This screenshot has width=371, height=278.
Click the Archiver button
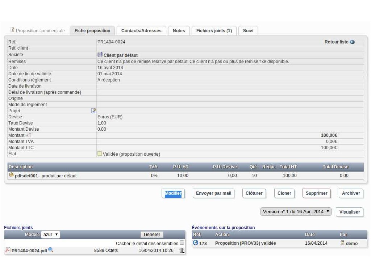point(351,193)
